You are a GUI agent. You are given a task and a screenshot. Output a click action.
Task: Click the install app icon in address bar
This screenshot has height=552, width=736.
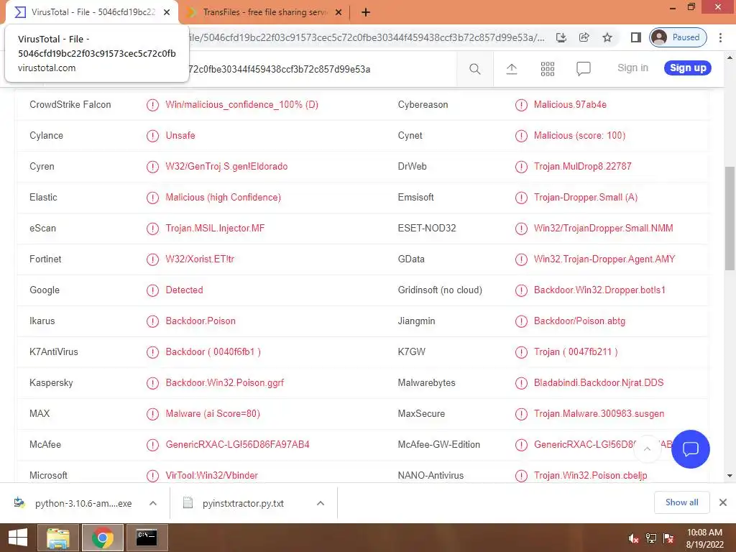point(561,37)
